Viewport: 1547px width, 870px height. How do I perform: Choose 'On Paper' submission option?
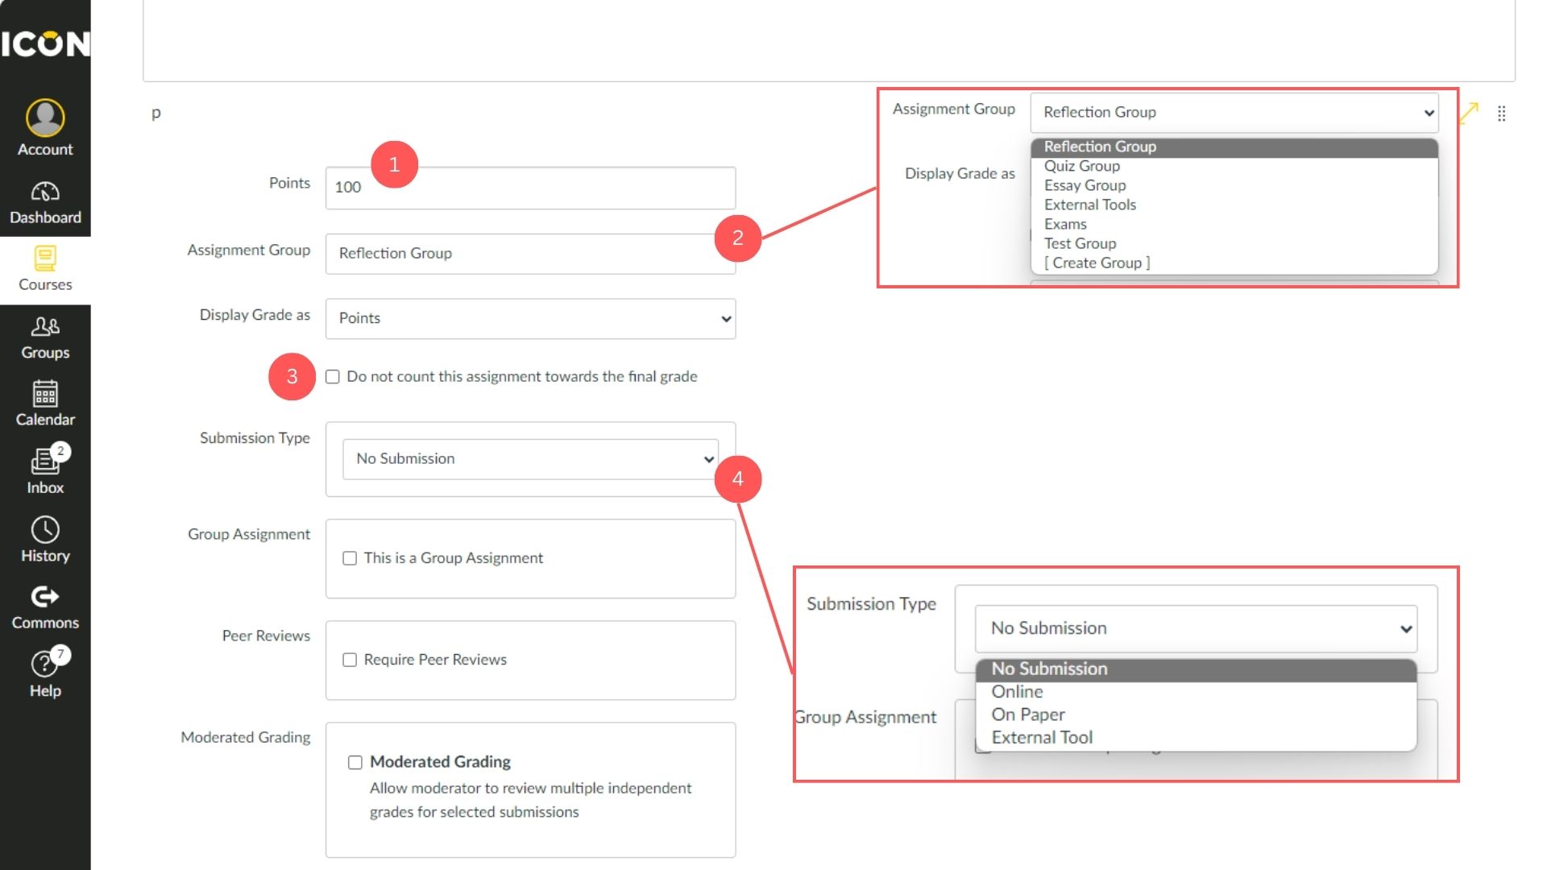(1028, 714)
